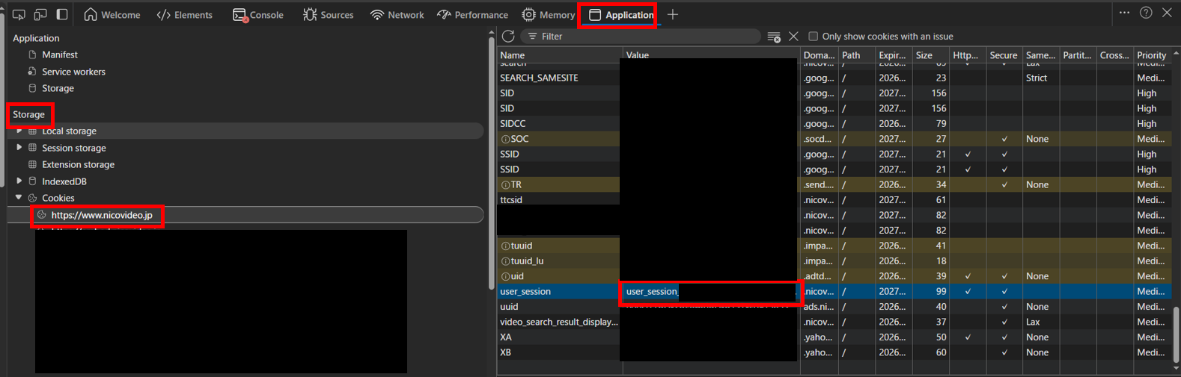Open the DevTools three-dot customize menu
This screenshot has height=377, width=1181.
pyautogui.click(x=1124, y=13)
